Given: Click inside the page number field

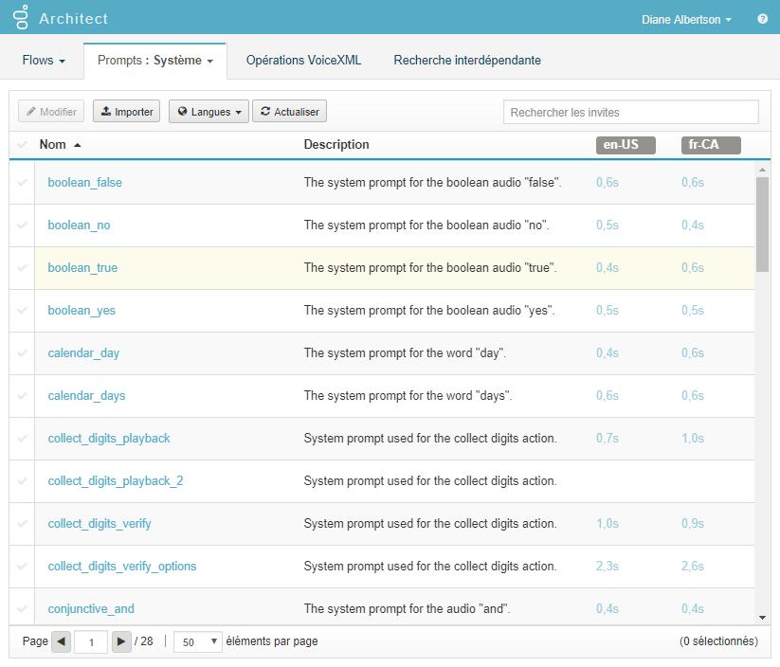Looking at the screenshot, I should tap(90, 641).
